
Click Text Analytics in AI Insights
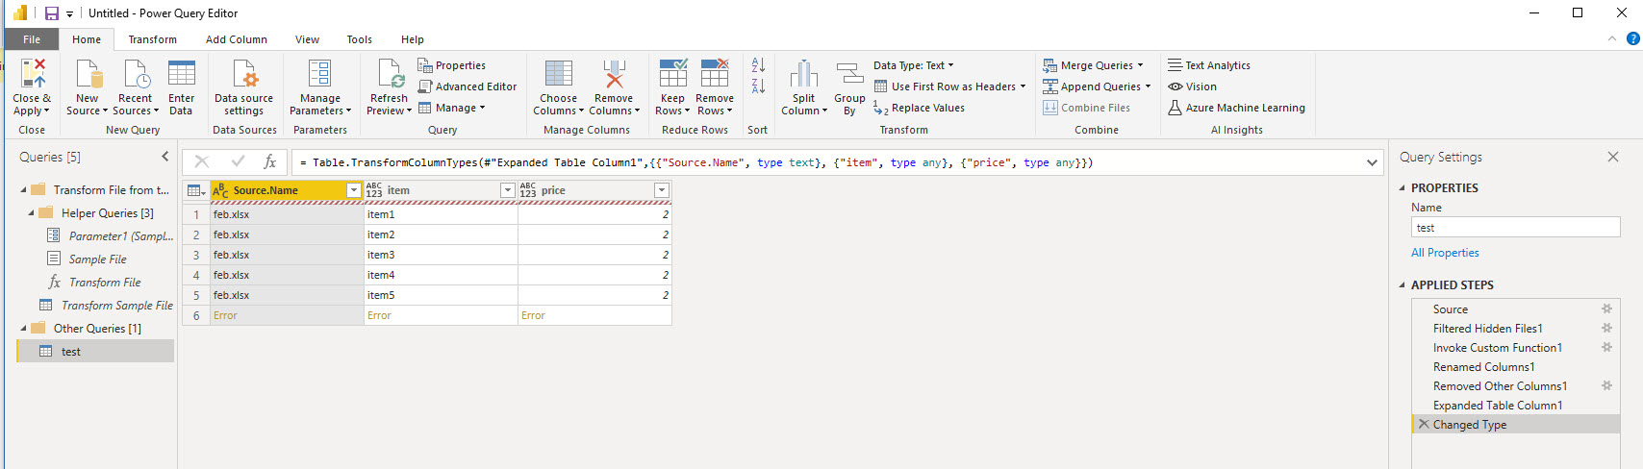click(1209, 65)
